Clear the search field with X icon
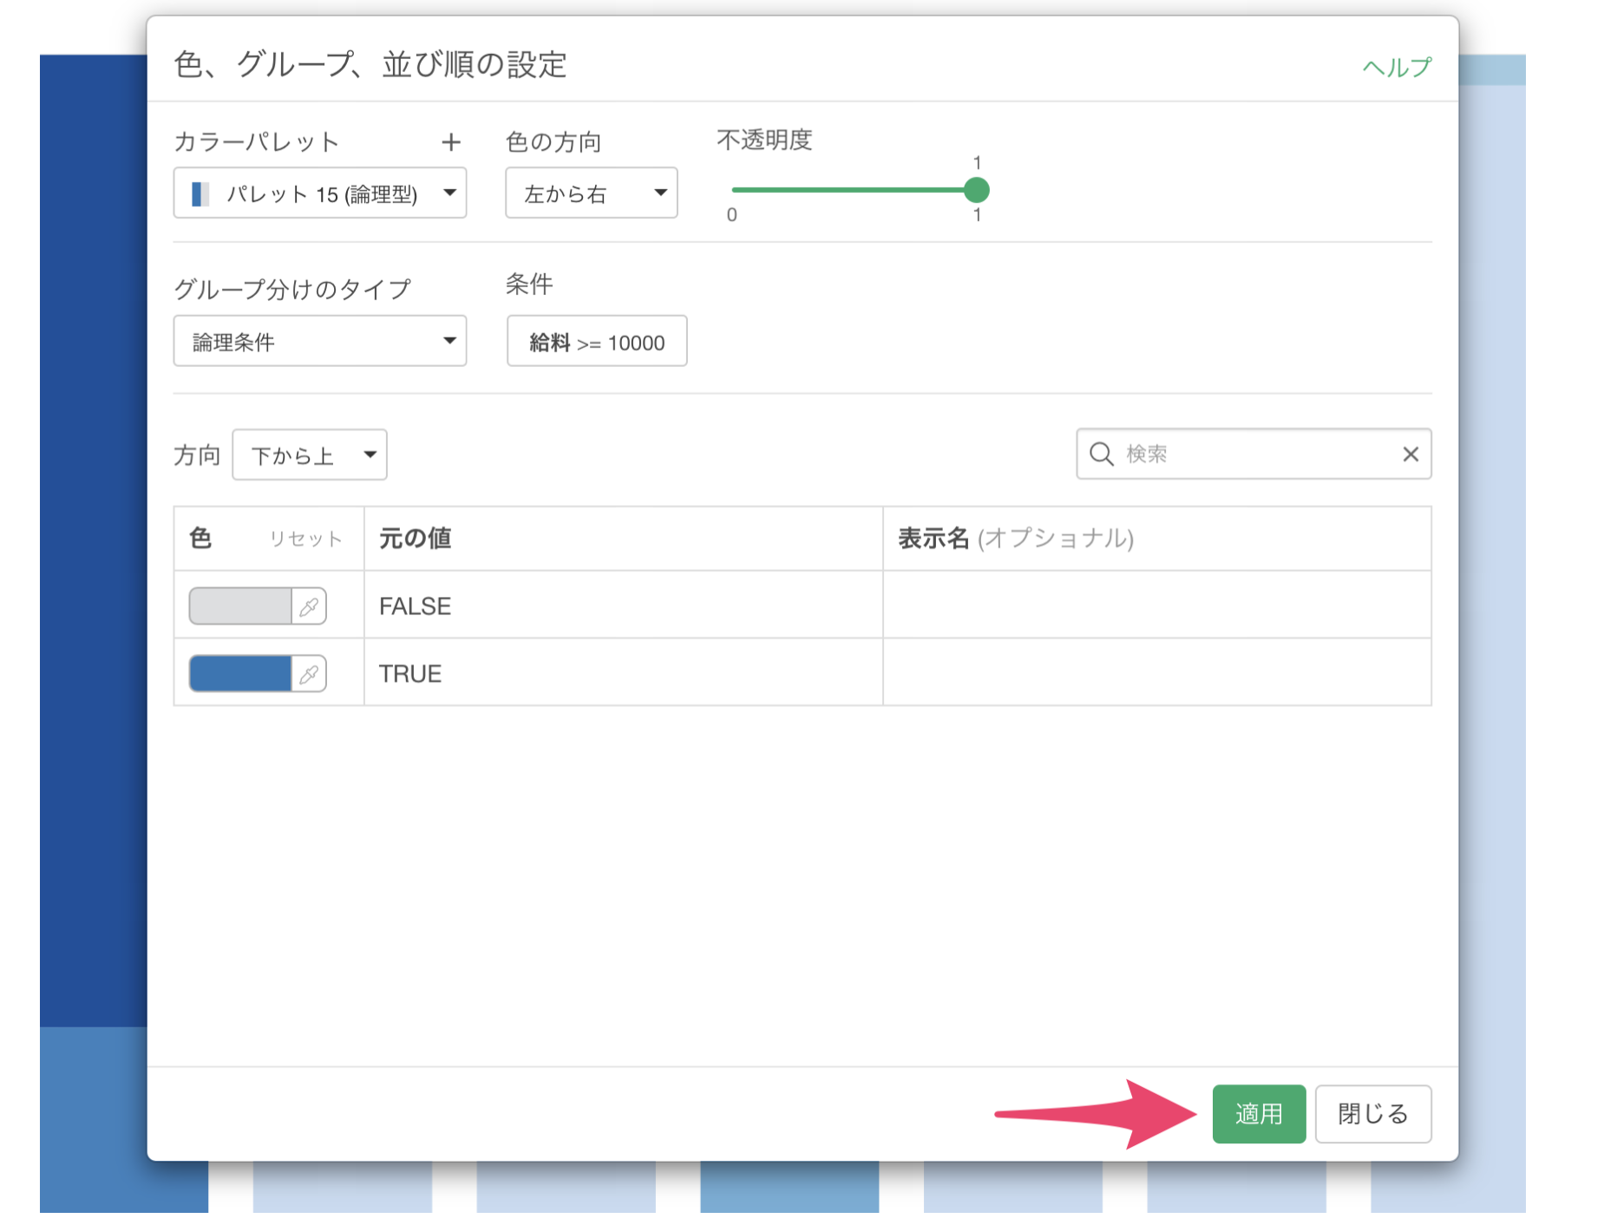Viewport: 1617px width, 1225px height. click(x=1410, y=454)
